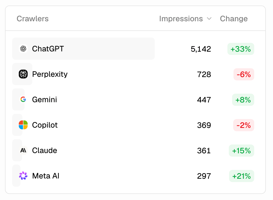273x200 pixels.
Task: Click the Meta AI purple logo icon
Action: pos(23,176)
